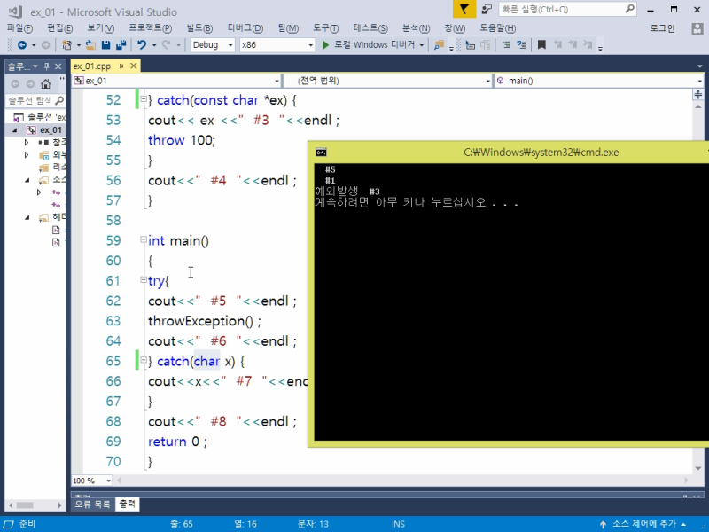
Task: Click 'return 0 ;' on line 69
Action: [x=178, y=442]
